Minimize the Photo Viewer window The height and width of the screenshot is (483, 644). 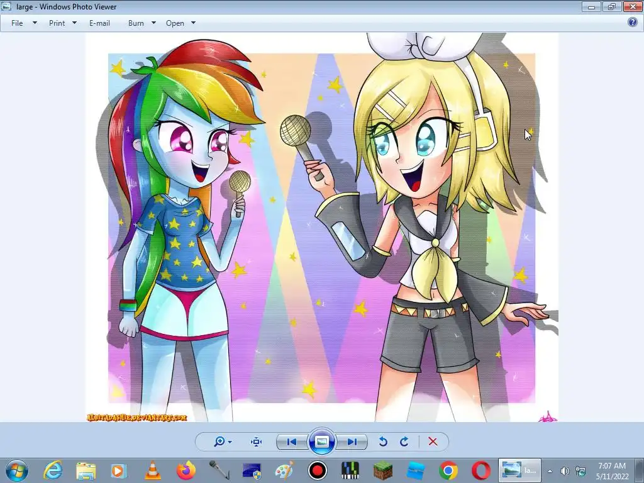pyautogui.click(x=591, y=6)
